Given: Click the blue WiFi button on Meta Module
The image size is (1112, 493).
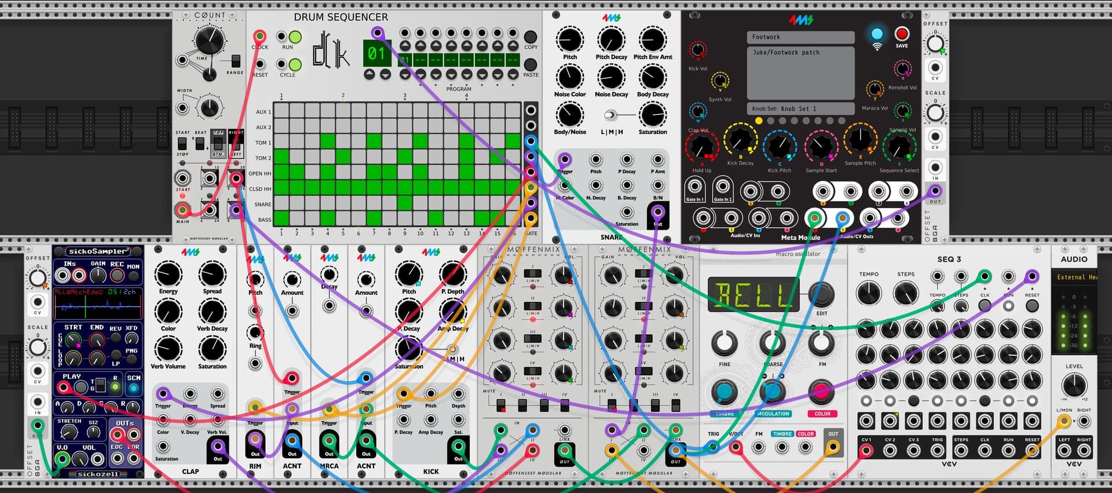Looking at the screenshot, I should pos(877,34).
